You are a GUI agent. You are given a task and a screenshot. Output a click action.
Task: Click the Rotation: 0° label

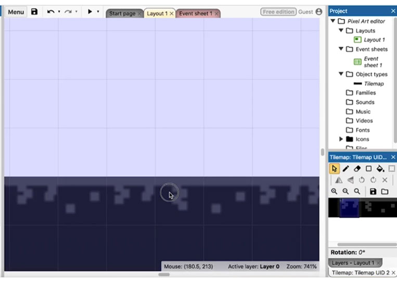348,252
